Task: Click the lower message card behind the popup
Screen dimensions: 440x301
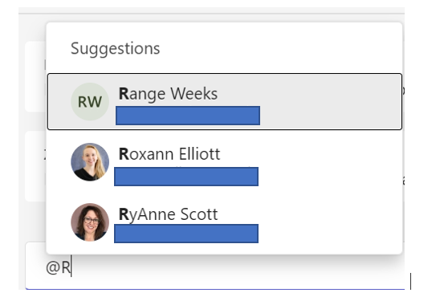Action: pos(35,166)
